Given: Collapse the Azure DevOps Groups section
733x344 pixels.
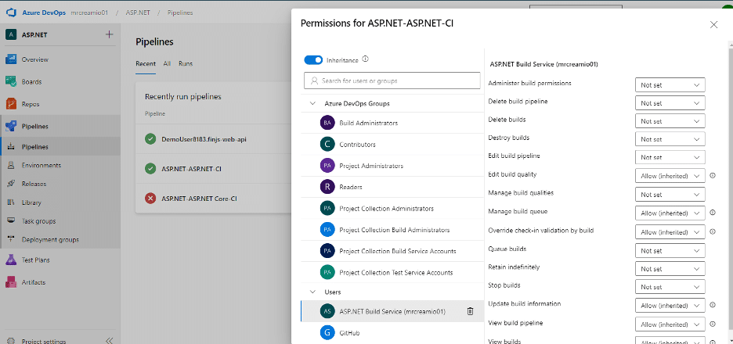Looking at the screenshot, I should point(312,104).
